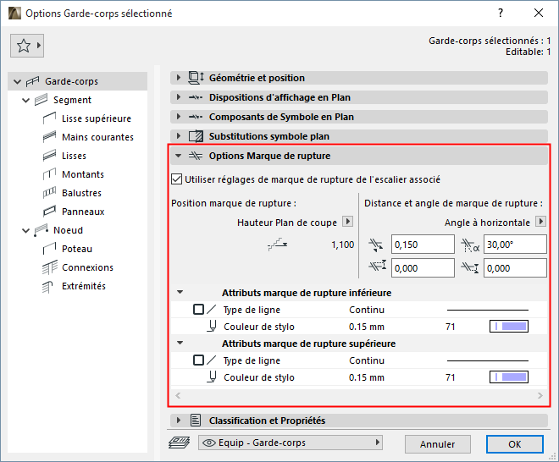Viewport: 559px width, 462px height.
Task: Click the 0,150 distance input field
Action: pyautogui.click(x=423, y=245)
